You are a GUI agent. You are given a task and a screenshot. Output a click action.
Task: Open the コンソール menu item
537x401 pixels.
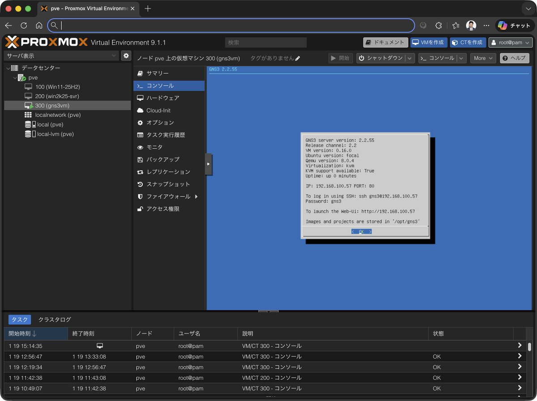tap(169, 85)
